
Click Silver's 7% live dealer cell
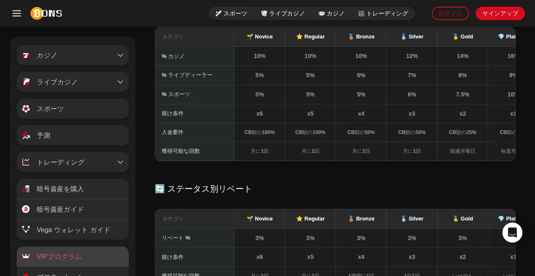click(412, 75)
